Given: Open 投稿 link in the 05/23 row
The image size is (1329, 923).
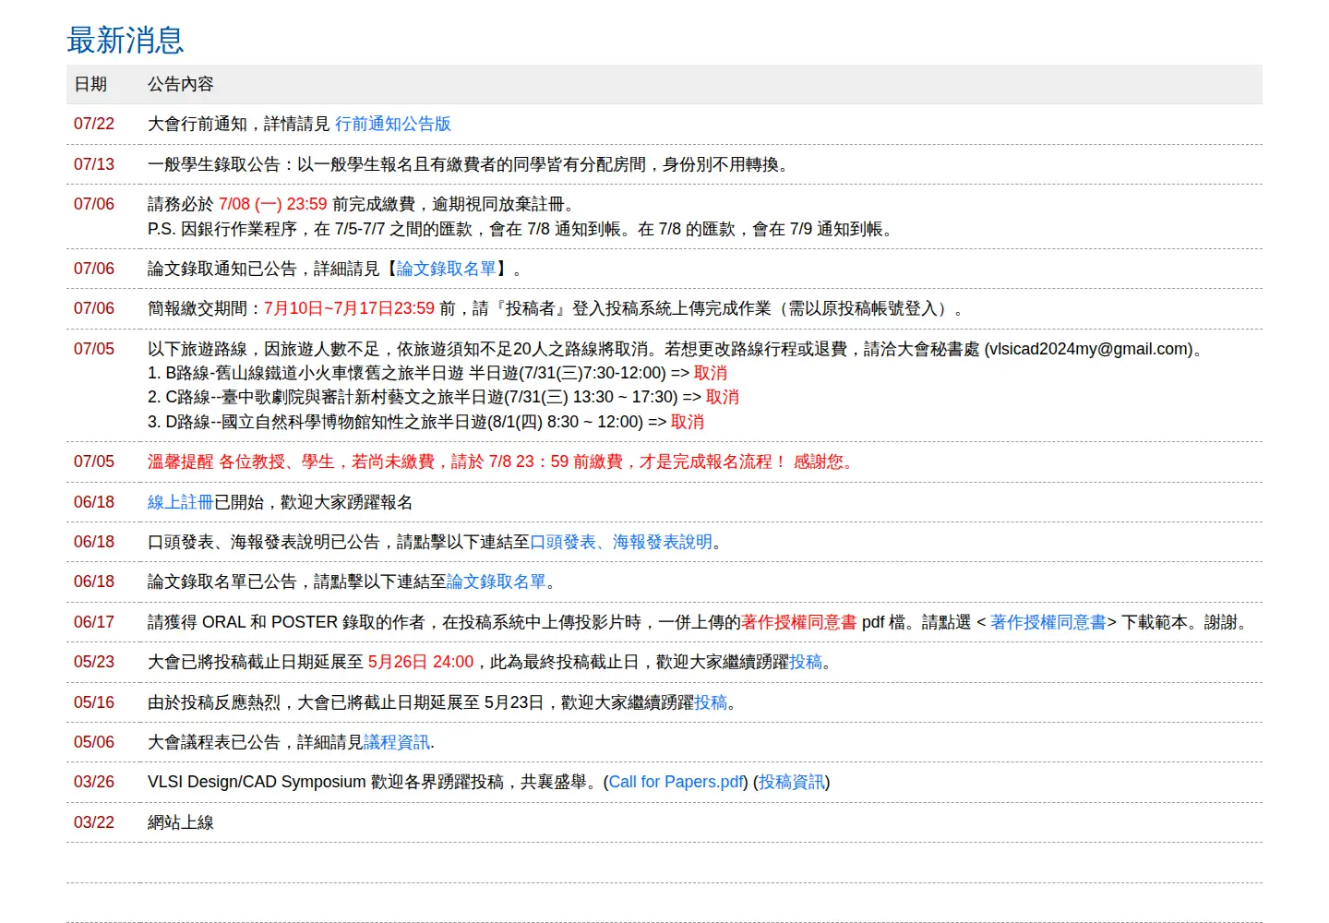Looking at the screenshot, I should pyautogui.click(x=806, y=662).
